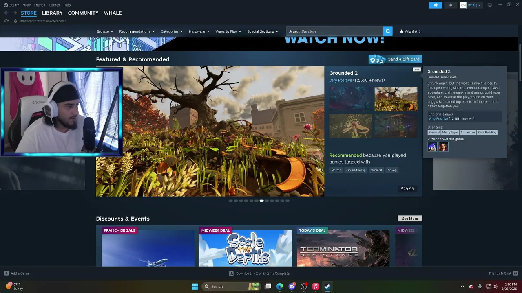Image resolution: width=522 pixels, height=293 pixels.
Task: Open the volume tray icon
Action: (495, 286)
